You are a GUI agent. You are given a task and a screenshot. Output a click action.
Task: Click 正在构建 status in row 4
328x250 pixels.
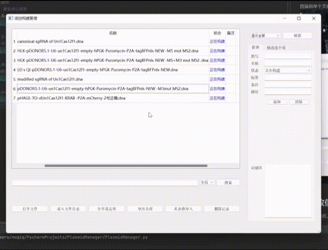[217, 70]
